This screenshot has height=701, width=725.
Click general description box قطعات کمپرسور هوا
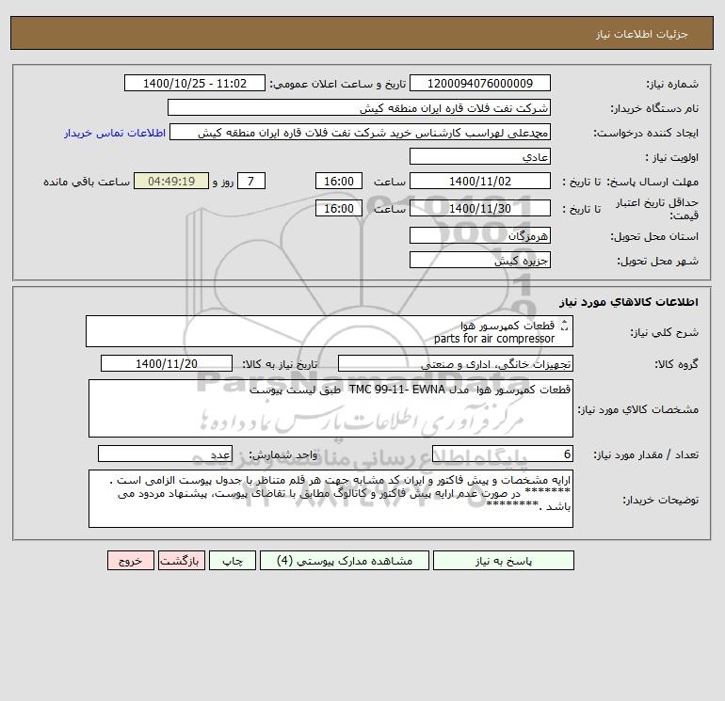(330, 331)
